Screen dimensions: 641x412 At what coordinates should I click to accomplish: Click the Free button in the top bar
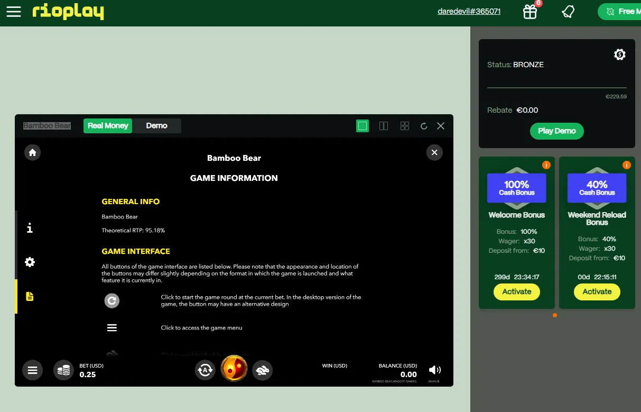[619, 12]
